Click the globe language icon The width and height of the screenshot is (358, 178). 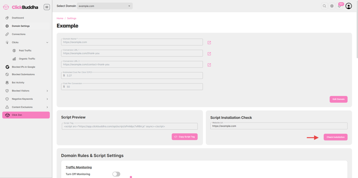pos(332,6)
